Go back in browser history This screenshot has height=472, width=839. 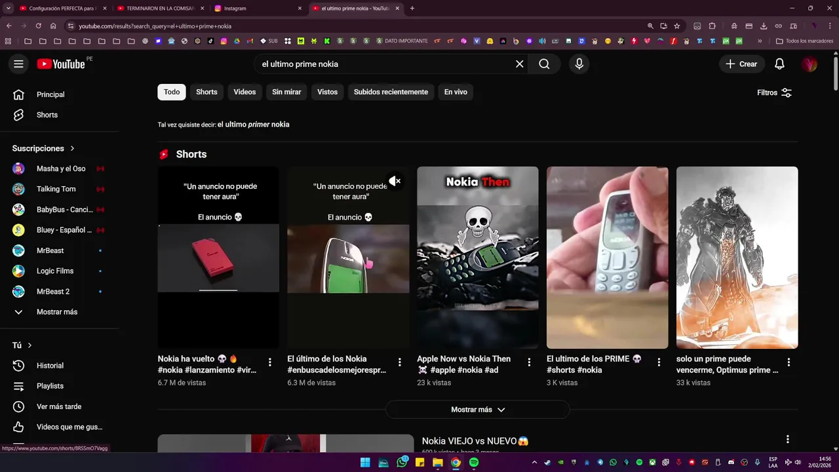9,26
